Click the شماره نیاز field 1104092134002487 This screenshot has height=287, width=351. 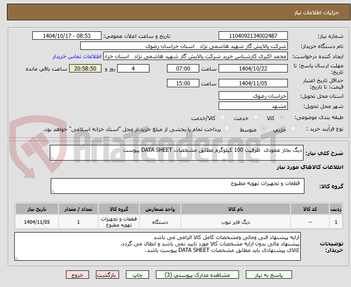point(253,36)
